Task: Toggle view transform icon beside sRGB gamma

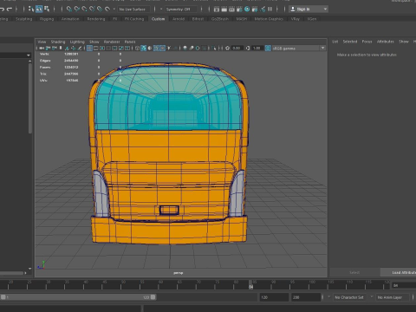Action: click(x=268, y=48)
